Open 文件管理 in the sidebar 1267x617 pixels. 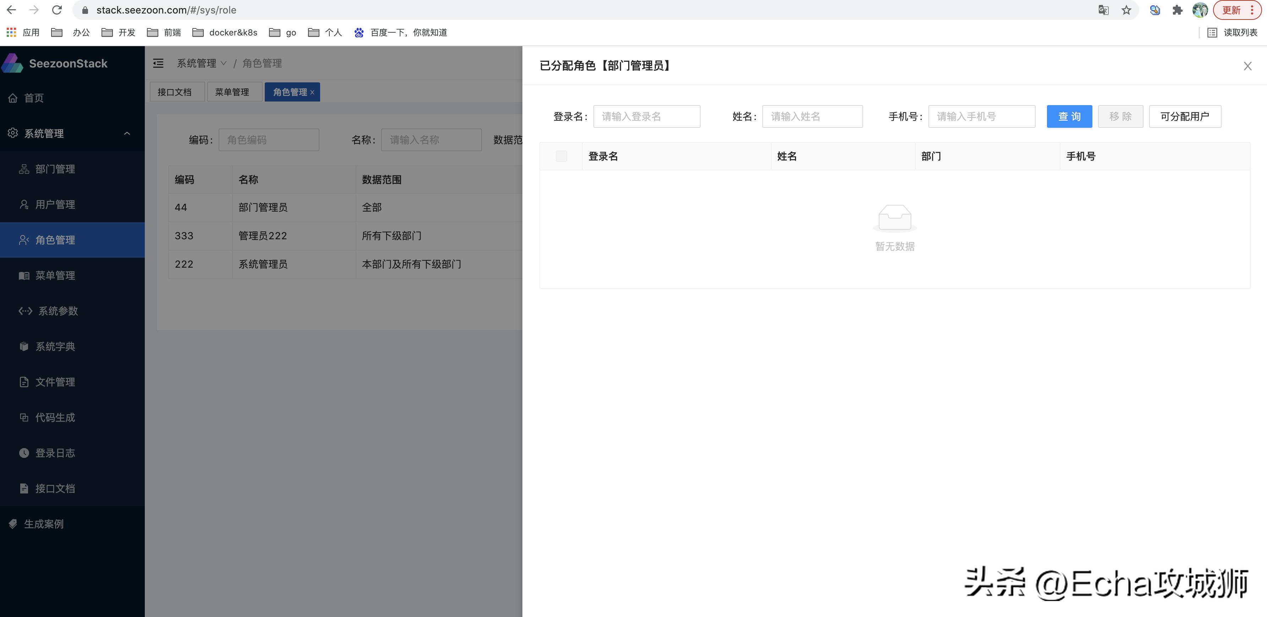tap(72, 382)
